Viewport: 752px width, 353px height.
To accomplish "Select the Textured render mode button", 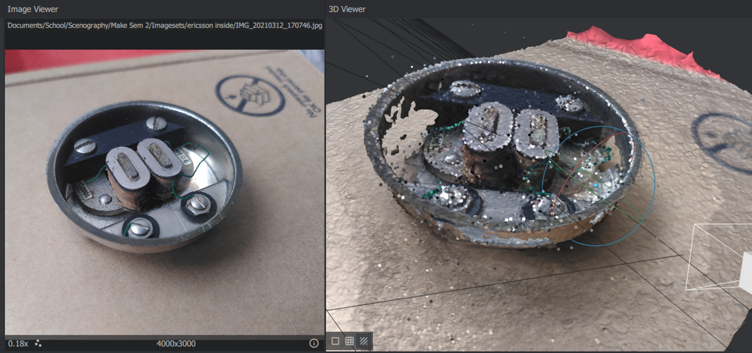I will pos(364,341).
